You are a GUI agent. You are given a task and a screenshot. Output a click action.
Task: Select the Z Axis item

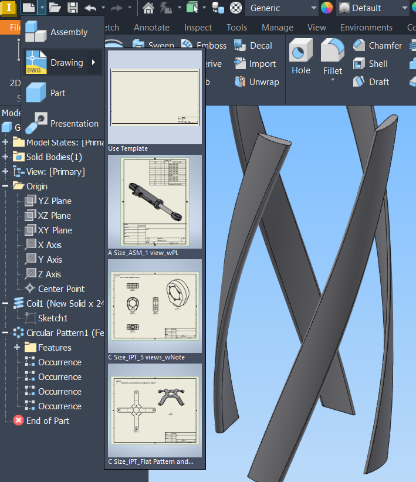tap(43, 274)
